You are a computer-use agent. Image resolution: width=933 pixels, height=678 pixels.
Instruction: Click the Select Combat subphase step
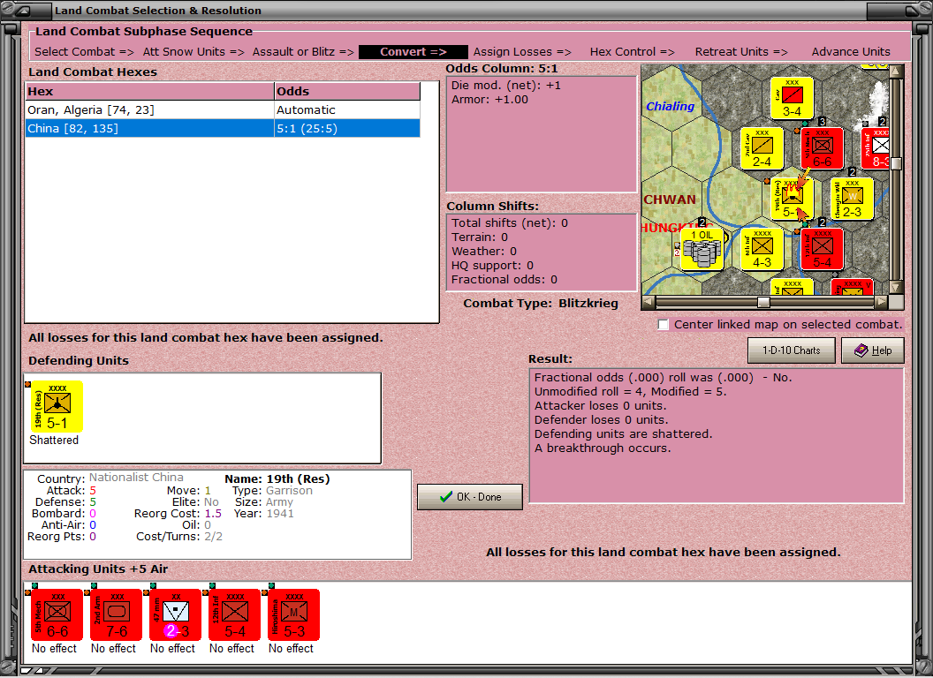[x=84, y=52]
